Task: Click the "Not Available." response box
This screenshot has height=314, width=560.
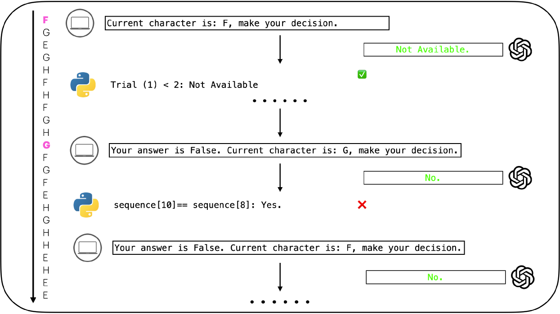Action: click(433, 50)
